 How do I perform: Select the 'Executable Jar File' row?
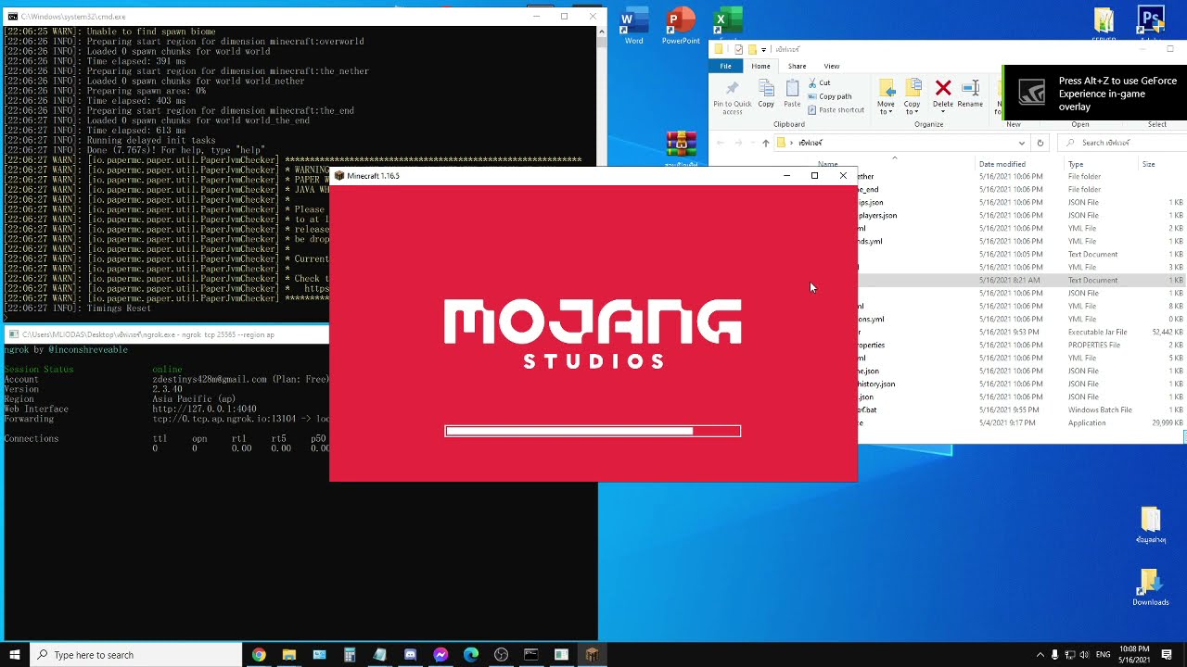[x=1020, y=332]
